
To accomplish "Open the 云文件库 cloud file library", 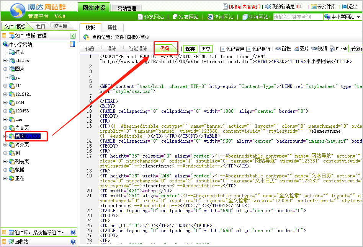I will point(323,7).
